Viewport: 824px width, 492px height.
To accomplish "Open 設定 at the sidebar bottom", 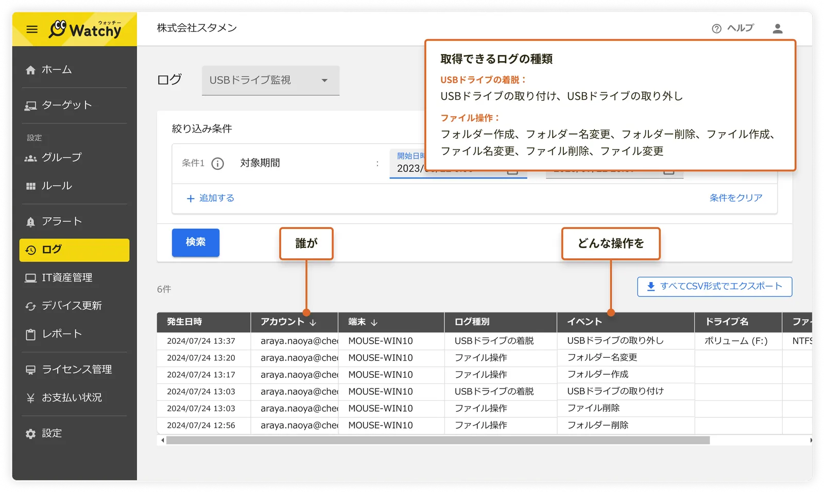I will pos(74,434).
